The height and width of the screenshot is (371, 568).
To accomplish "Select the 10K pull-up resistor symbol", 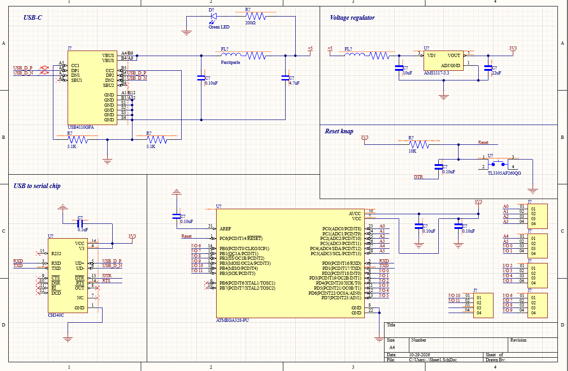I will [x=419, y=144].
